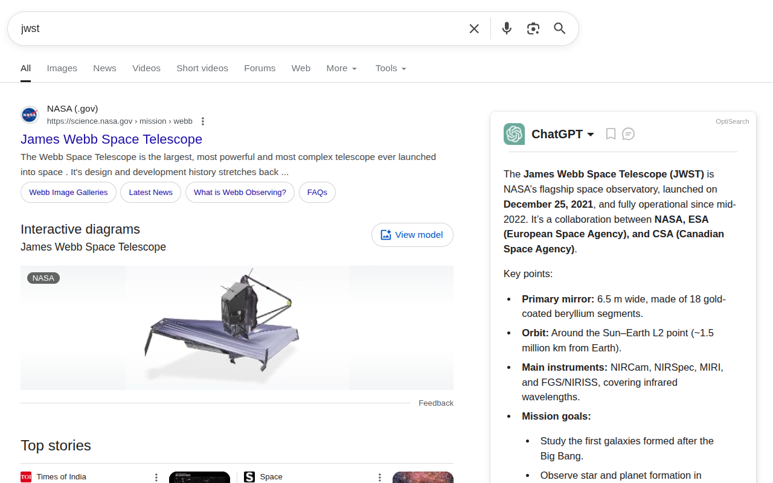Open Google Lens image search icon
The height and width of the screenshot is (483, 773).
(x=533, y=28)
